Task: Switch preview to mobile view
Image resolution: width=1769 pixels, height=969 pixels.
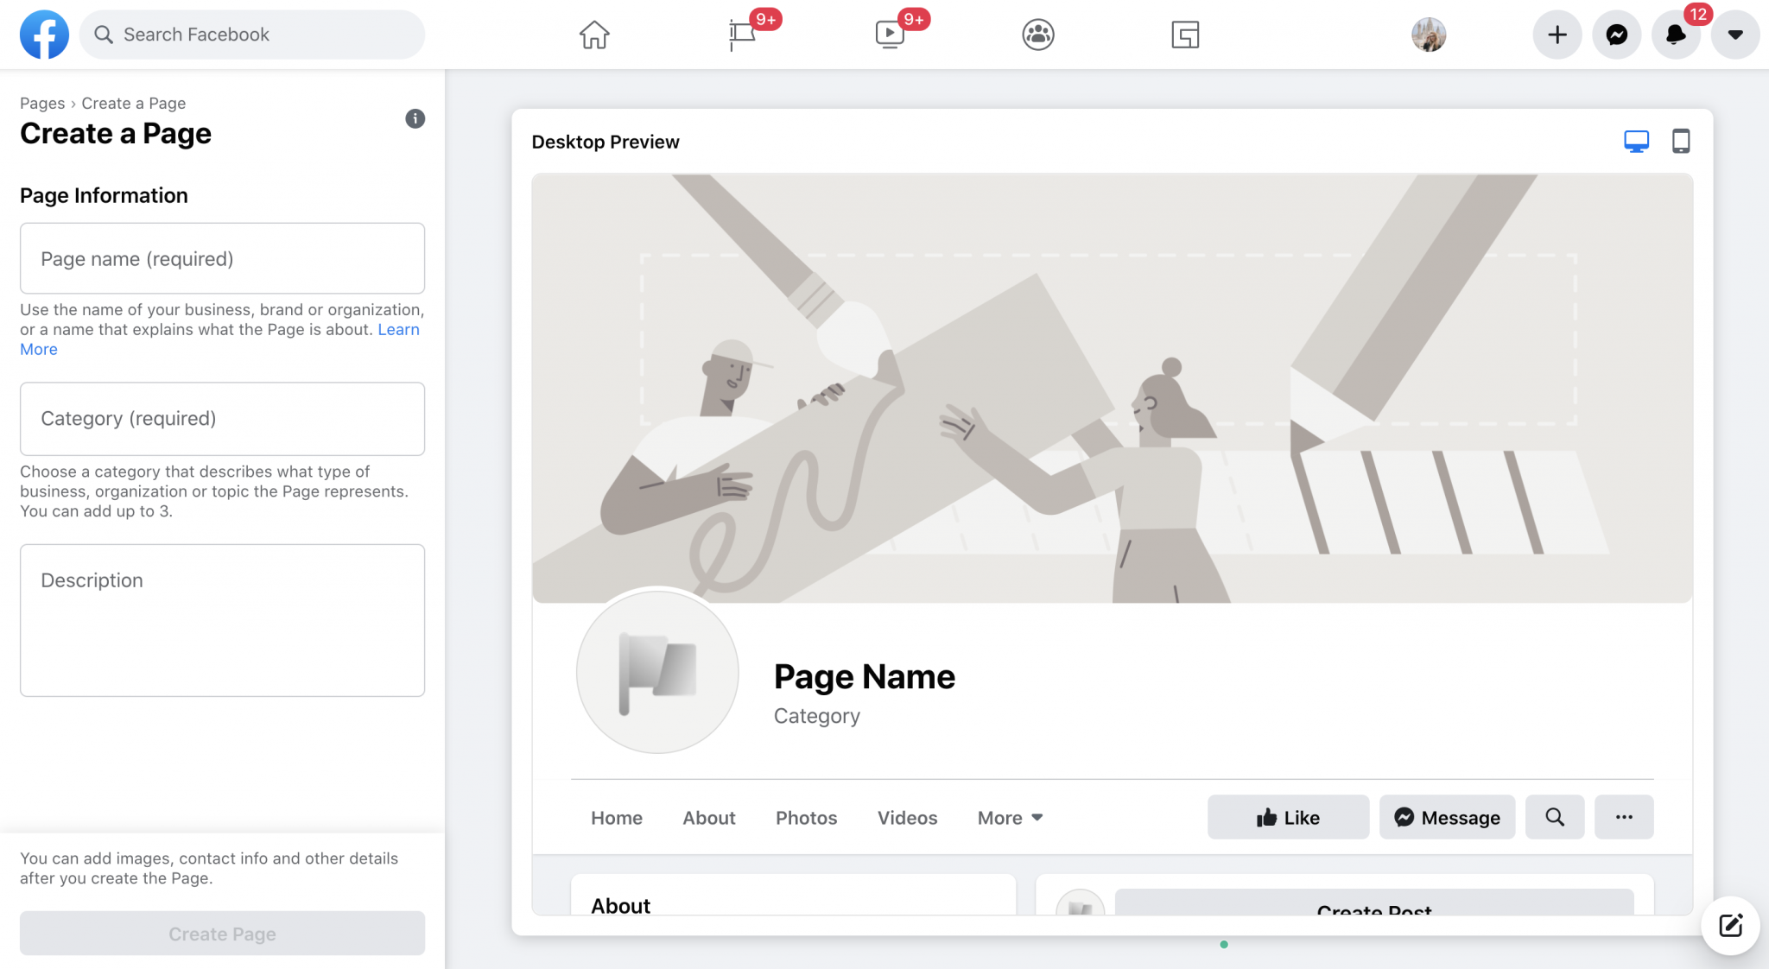Action: point(1679,140)
